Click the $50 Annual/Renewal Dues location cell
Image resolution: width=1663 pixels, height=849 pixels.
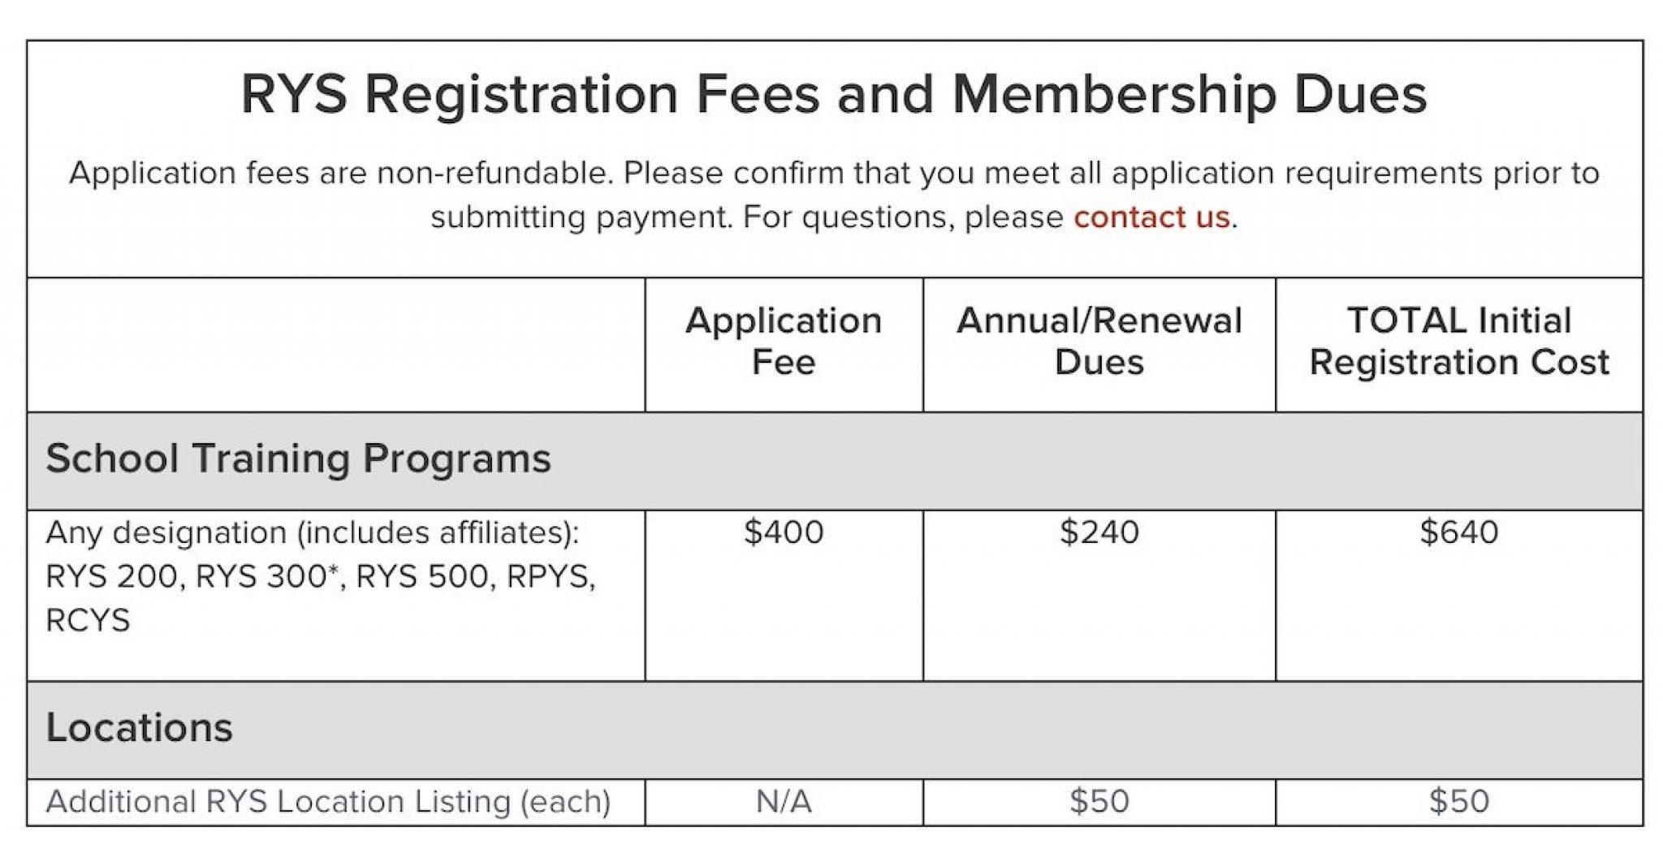pyautogui.click(x=1099, y=802)
